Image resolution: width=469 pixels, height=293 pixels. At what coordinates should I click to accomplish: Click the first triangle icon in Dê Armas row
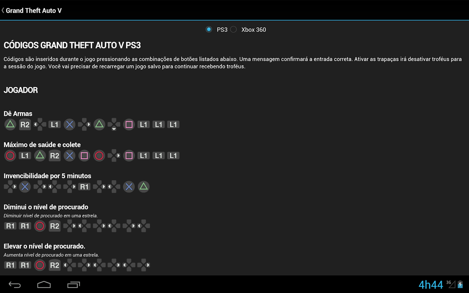[x=10, y=125]
